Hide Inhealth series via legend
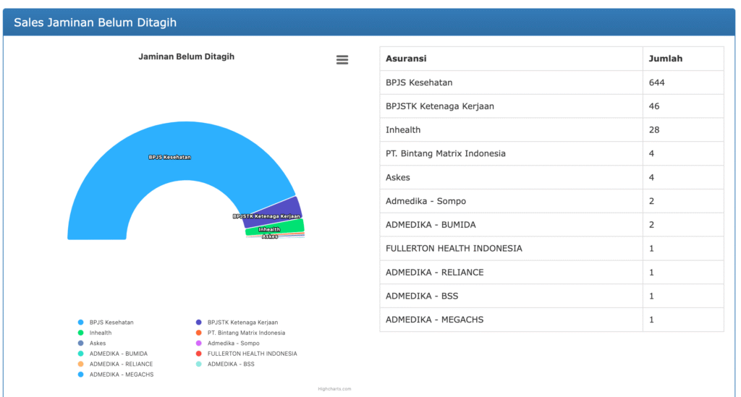 [x=81, y=333]
